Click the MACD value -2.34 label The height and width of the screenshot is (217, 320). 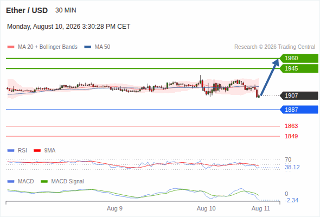tap(292, 200)
